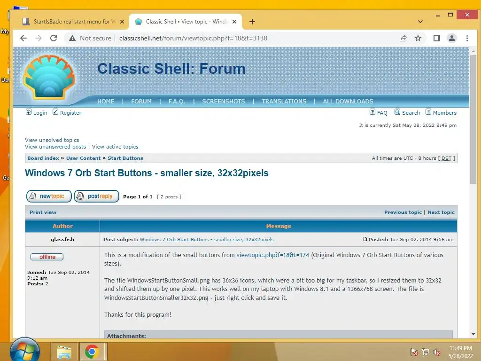The height and width of the screenshot is (361, 481).
Task: Click the Login icon
Action: [x=29, y=112]
